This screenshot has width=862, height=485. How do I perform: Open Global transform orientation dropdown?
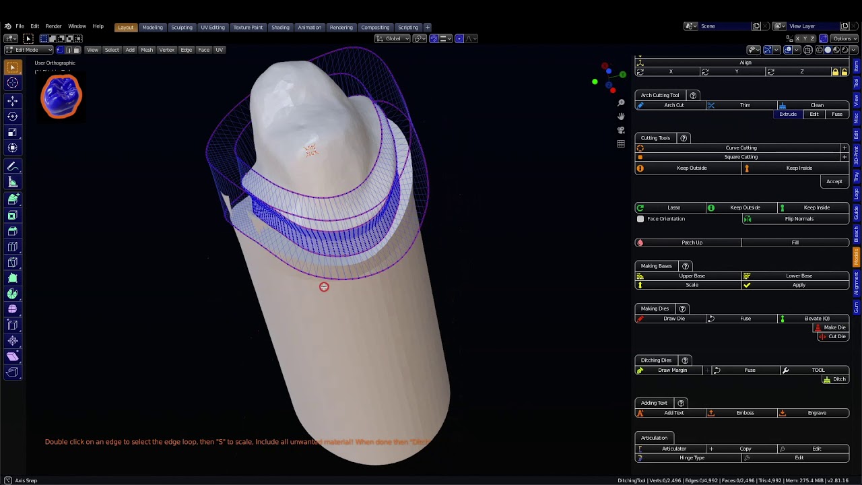[x=393, y=38]
